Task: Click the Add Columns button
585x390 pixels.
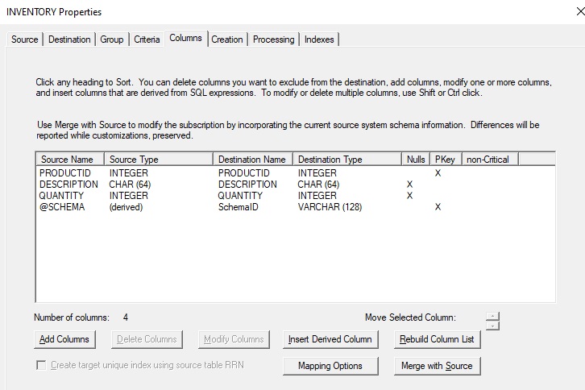Action: click(x=64, y=339)
